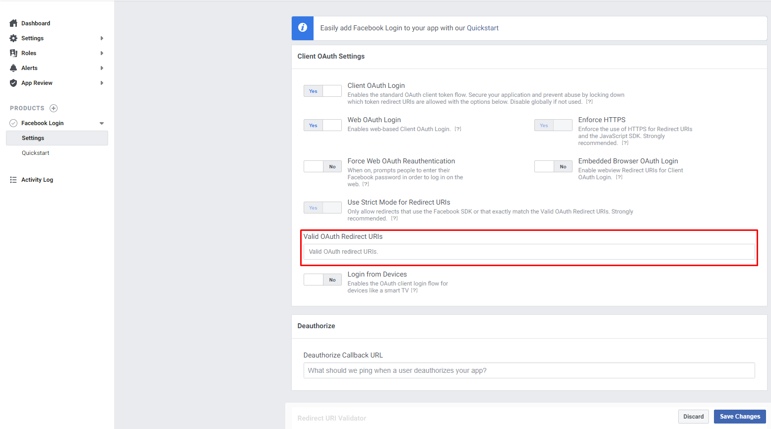The image size is (771, 429).
Task: Click the Activity Log list icon
Action: (x=13, y=180)
